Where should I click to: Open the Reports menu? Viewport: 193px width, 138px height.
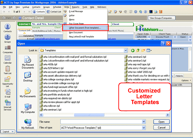(x=76, y=7)
